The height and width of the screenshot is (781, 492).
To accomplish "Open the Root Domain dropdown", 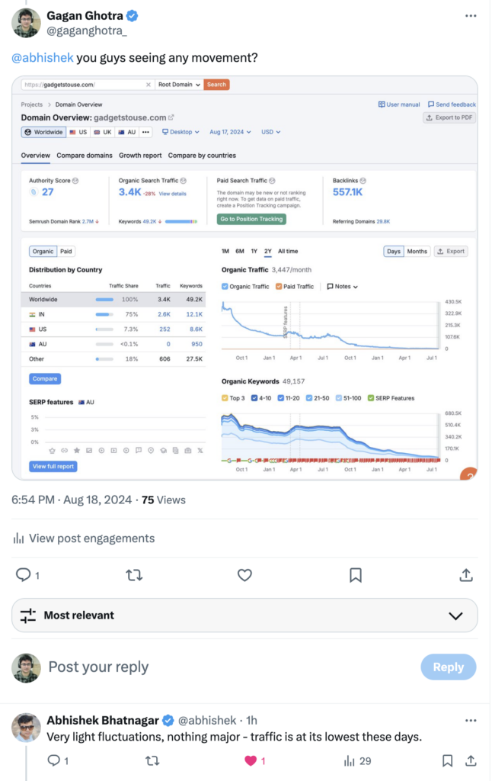I will [x=179, y=85].
